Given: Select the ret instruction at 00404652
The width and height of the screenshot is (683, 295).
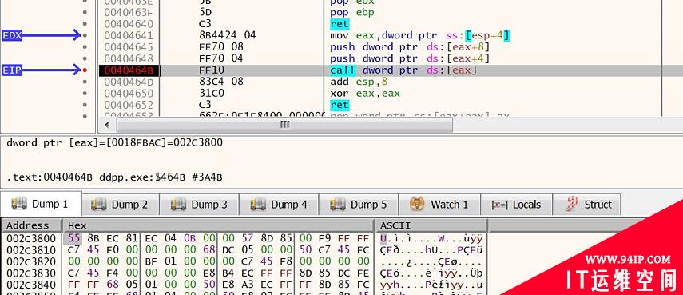Looking at the screenshot, I should point(340,105).
